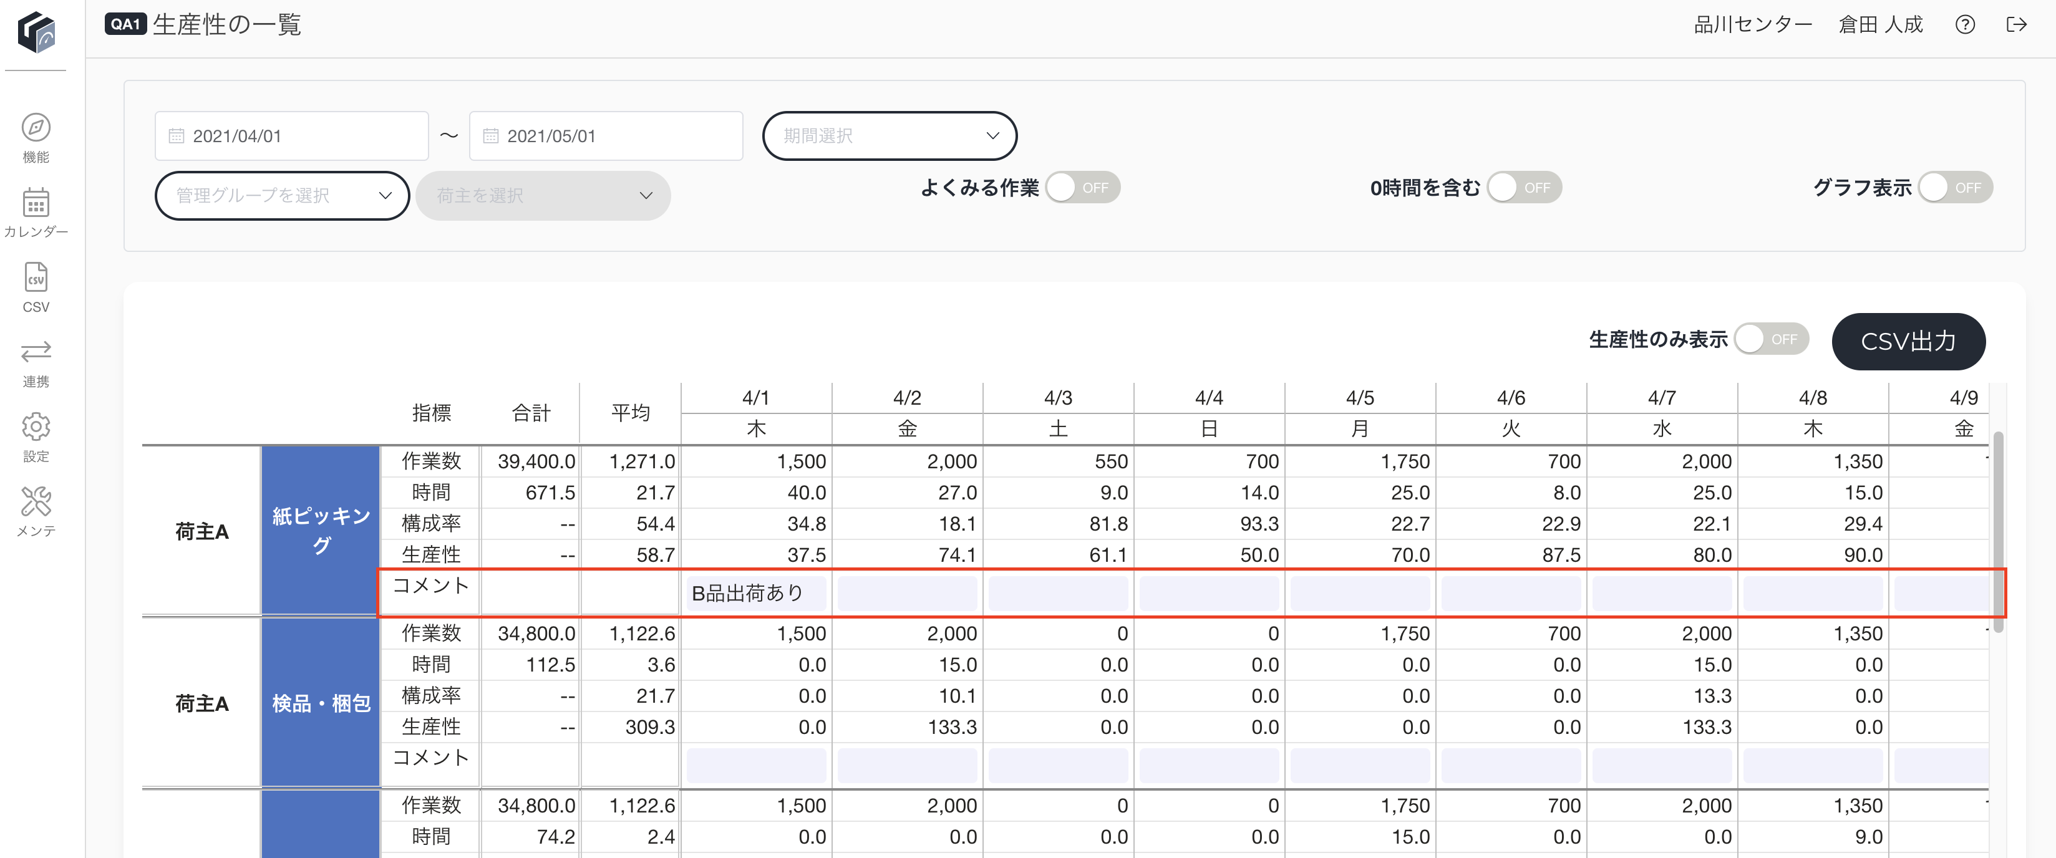Click the comment field containing B品出荷あり
This screenshot has width=2056, height=858.
coord(756,593)
